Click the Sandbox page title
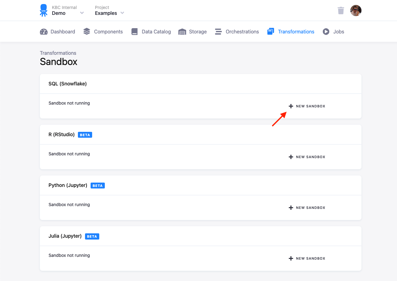 pyautogui.click(x=59, y=62)
